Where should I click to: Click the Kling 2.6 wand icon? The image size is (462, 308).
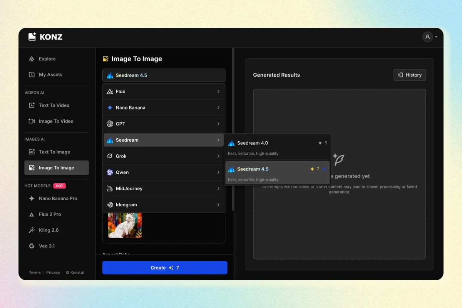[x=32, y=230]
